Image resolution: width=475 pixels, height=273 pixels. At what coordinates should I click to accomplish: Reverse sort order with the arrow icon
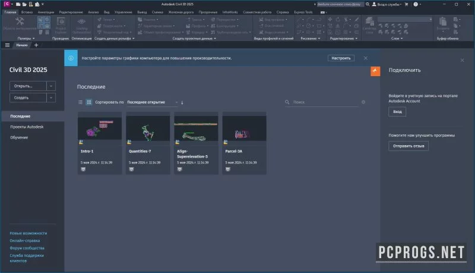pos(182,102)
